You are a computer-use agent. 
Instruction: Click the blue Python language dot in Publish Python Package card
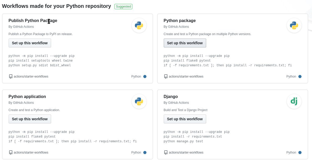click(145, 77)
